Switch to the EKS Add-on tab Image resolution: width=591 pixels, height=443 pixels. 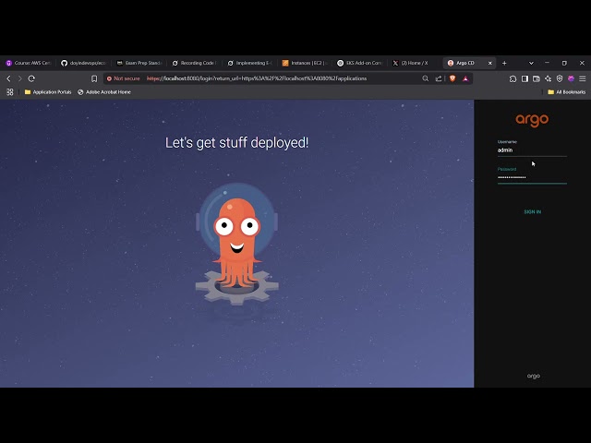point(361,63)
